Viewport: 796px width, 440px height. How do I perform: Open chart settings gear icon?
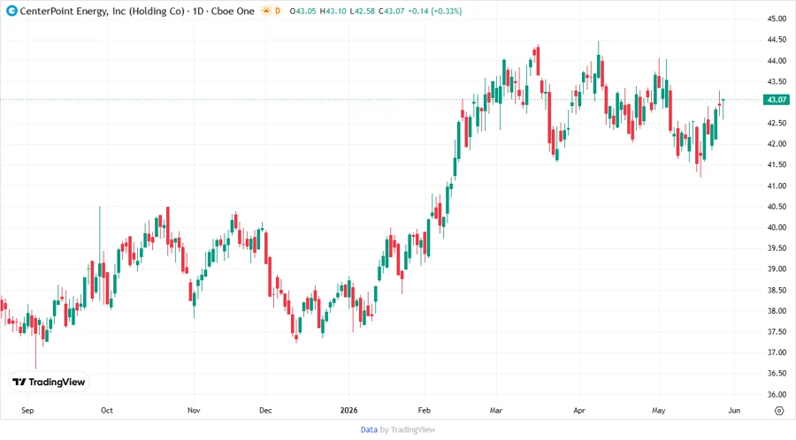(779, 411)
